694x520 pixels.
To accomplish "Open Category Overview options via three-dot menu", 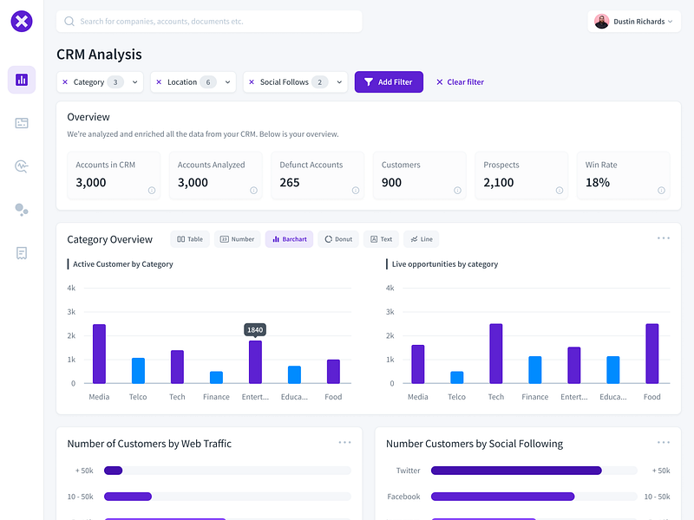I will [x=664, y=237].
